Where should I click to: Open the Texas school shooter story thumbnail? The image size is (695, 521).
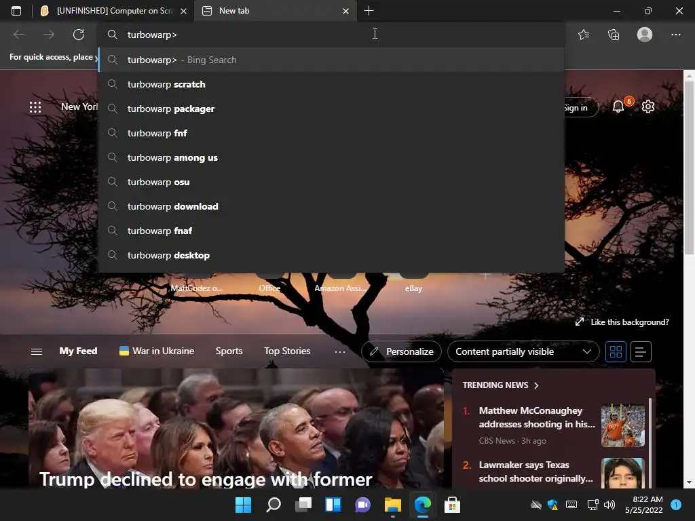pyautogui.click(x=623, y=473)
